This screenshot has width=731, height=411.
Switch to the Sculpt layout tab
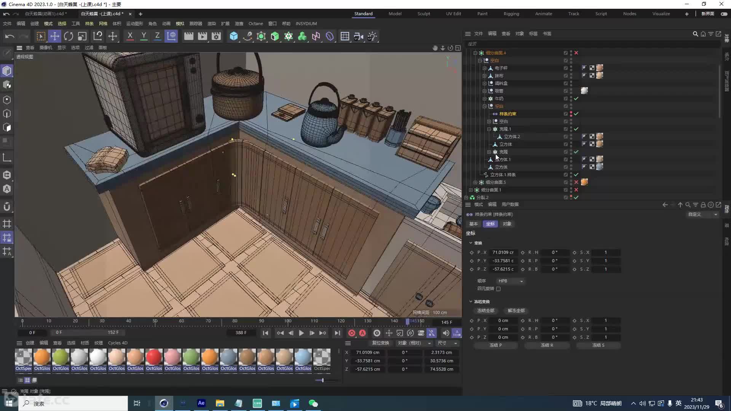pyautogui.click(x=423, y=14)
